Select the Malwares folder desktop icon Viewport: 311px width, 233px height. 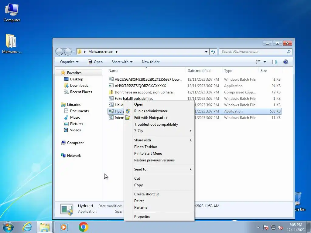pos(11,43)
